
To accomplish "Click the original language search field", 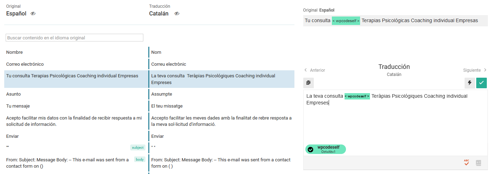I will (x=74, y=38).
